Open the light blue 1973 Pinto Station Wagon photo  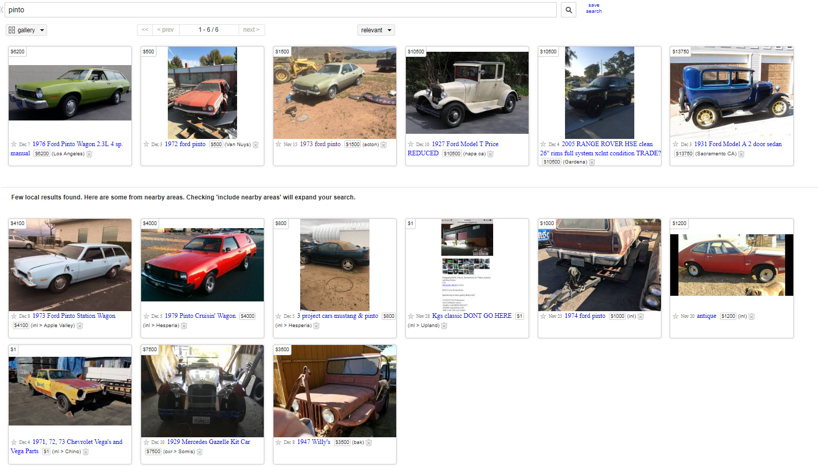(70, 265)
